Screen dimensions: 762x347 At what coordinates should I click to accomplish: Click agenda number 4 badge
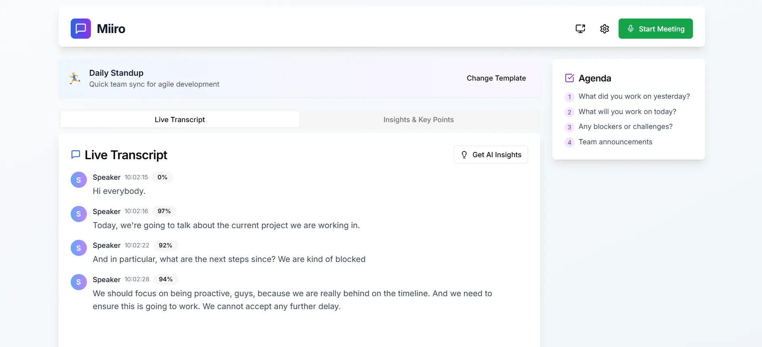(x=569, y=142)
